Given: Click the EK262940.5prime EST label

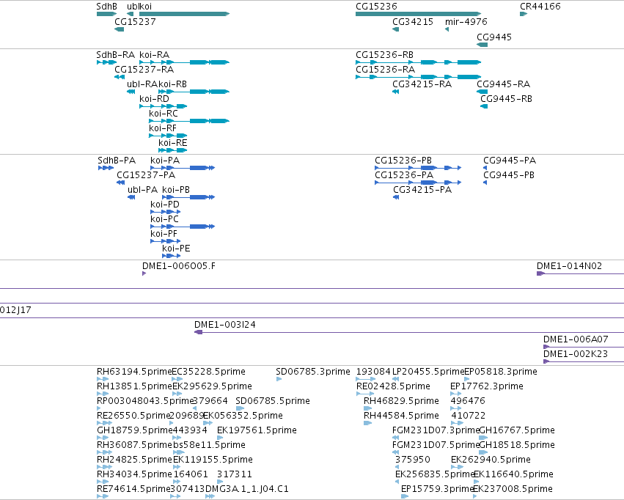Looking at the screenshot, I should point(491,460).
